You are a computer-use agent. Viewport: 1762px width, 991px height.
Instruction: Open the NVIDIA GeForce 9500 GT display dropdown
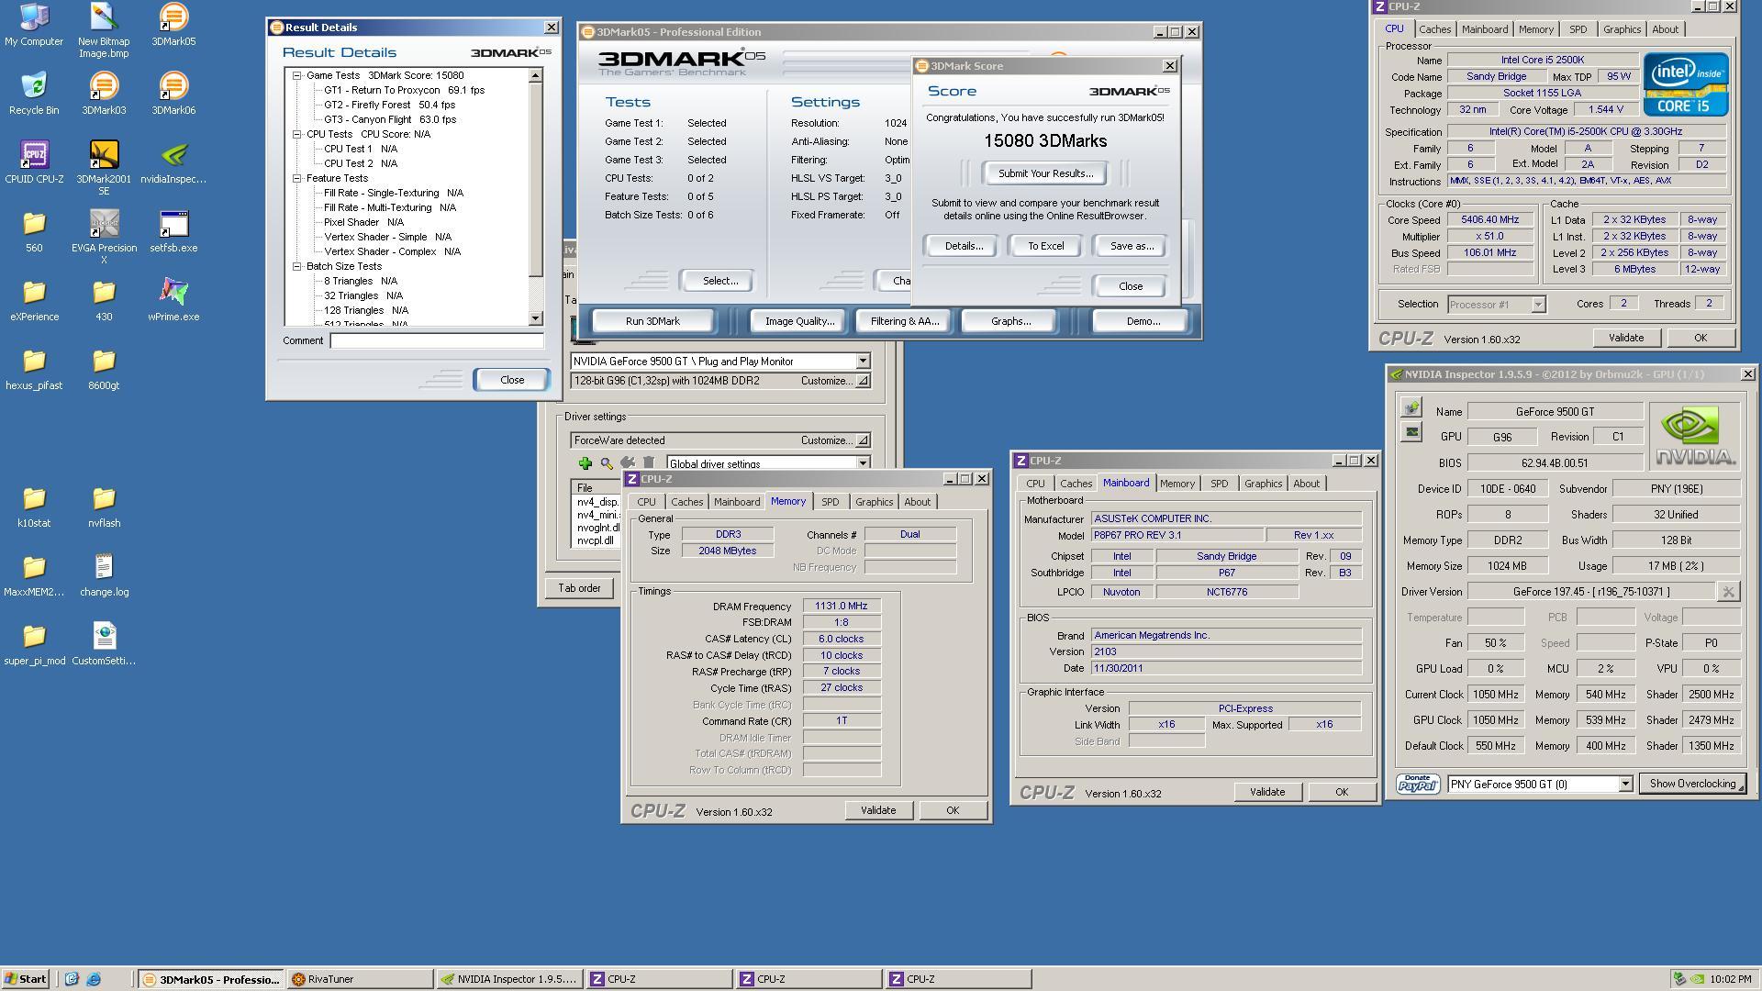point(863,362)
